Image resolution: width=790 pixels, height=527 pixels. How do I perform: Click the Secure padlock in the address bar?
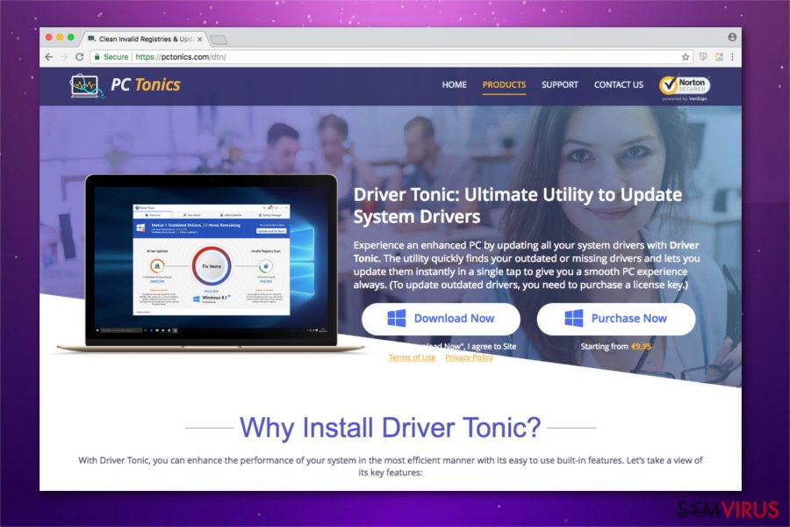pos(98,55)
